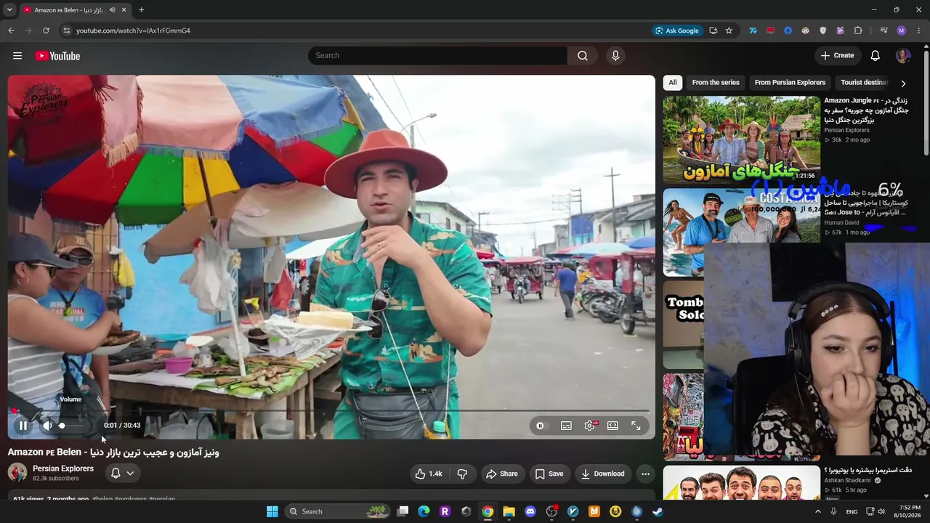The image size is (930, 523).
Task: Open Microsoft Edge from the taskbar
Action: tap(424, 511)
